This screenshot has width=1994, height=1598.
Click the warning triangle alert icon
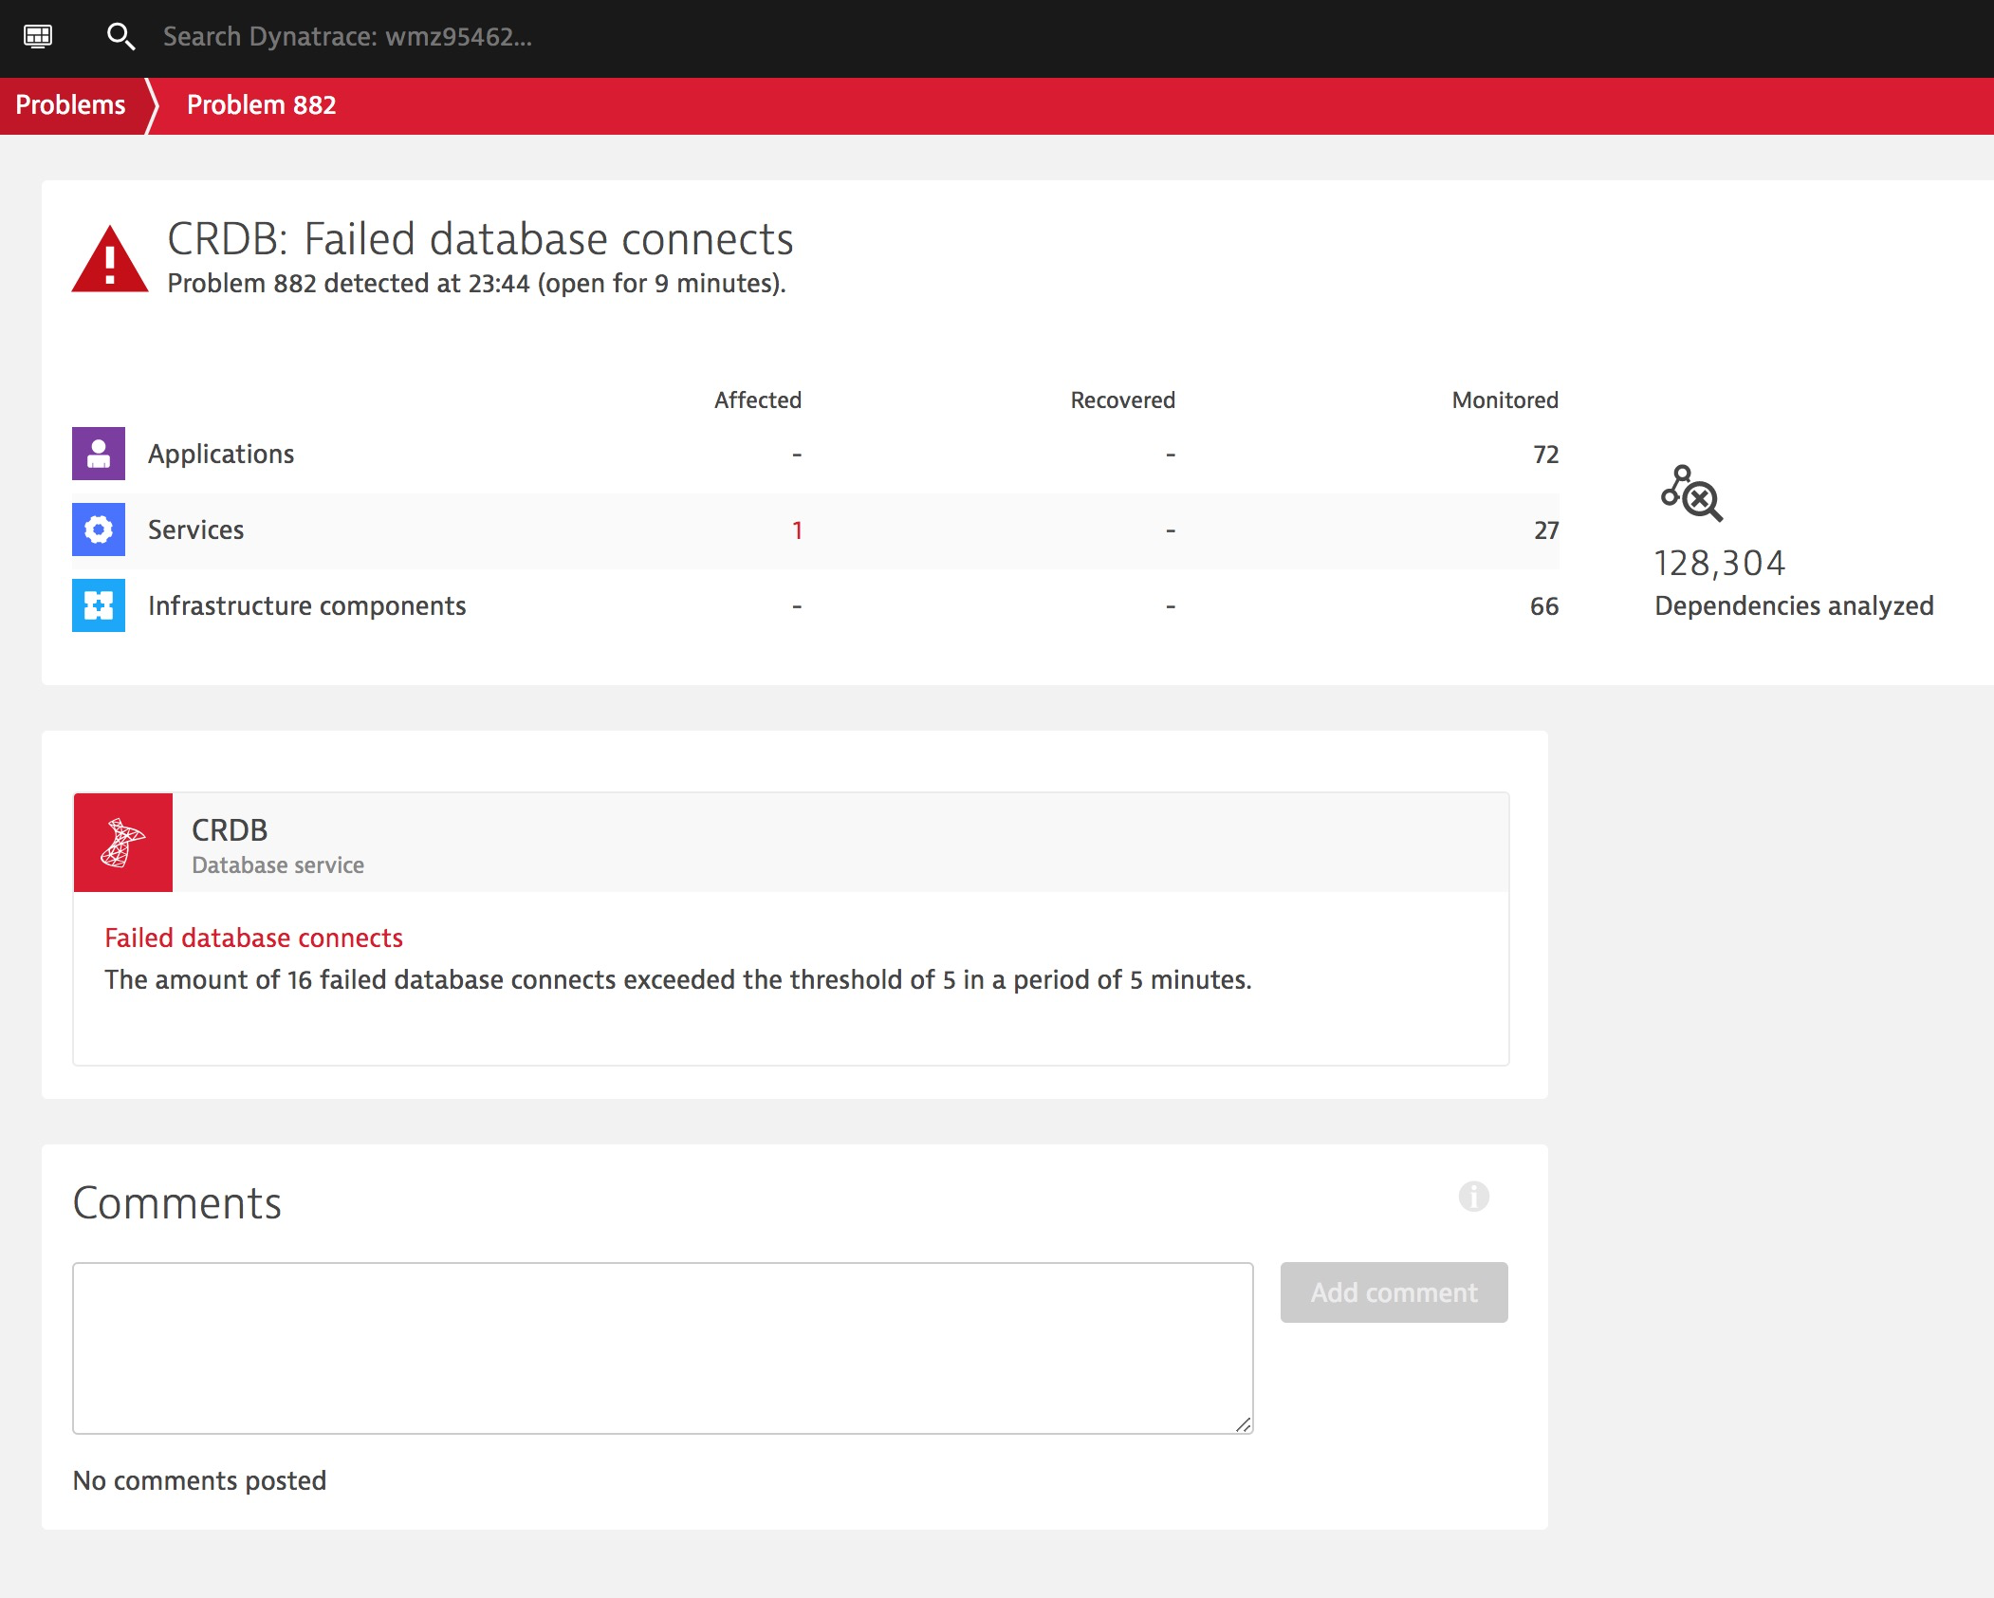[x=107, y=259]
